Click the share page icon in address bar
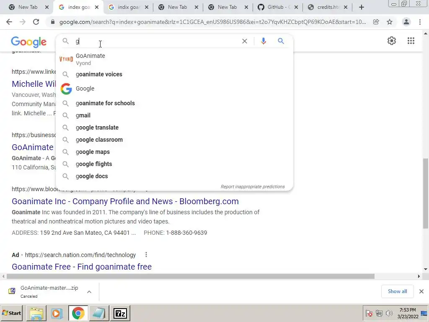This screenshot has width=429, height=322. (x=376, y=22)
